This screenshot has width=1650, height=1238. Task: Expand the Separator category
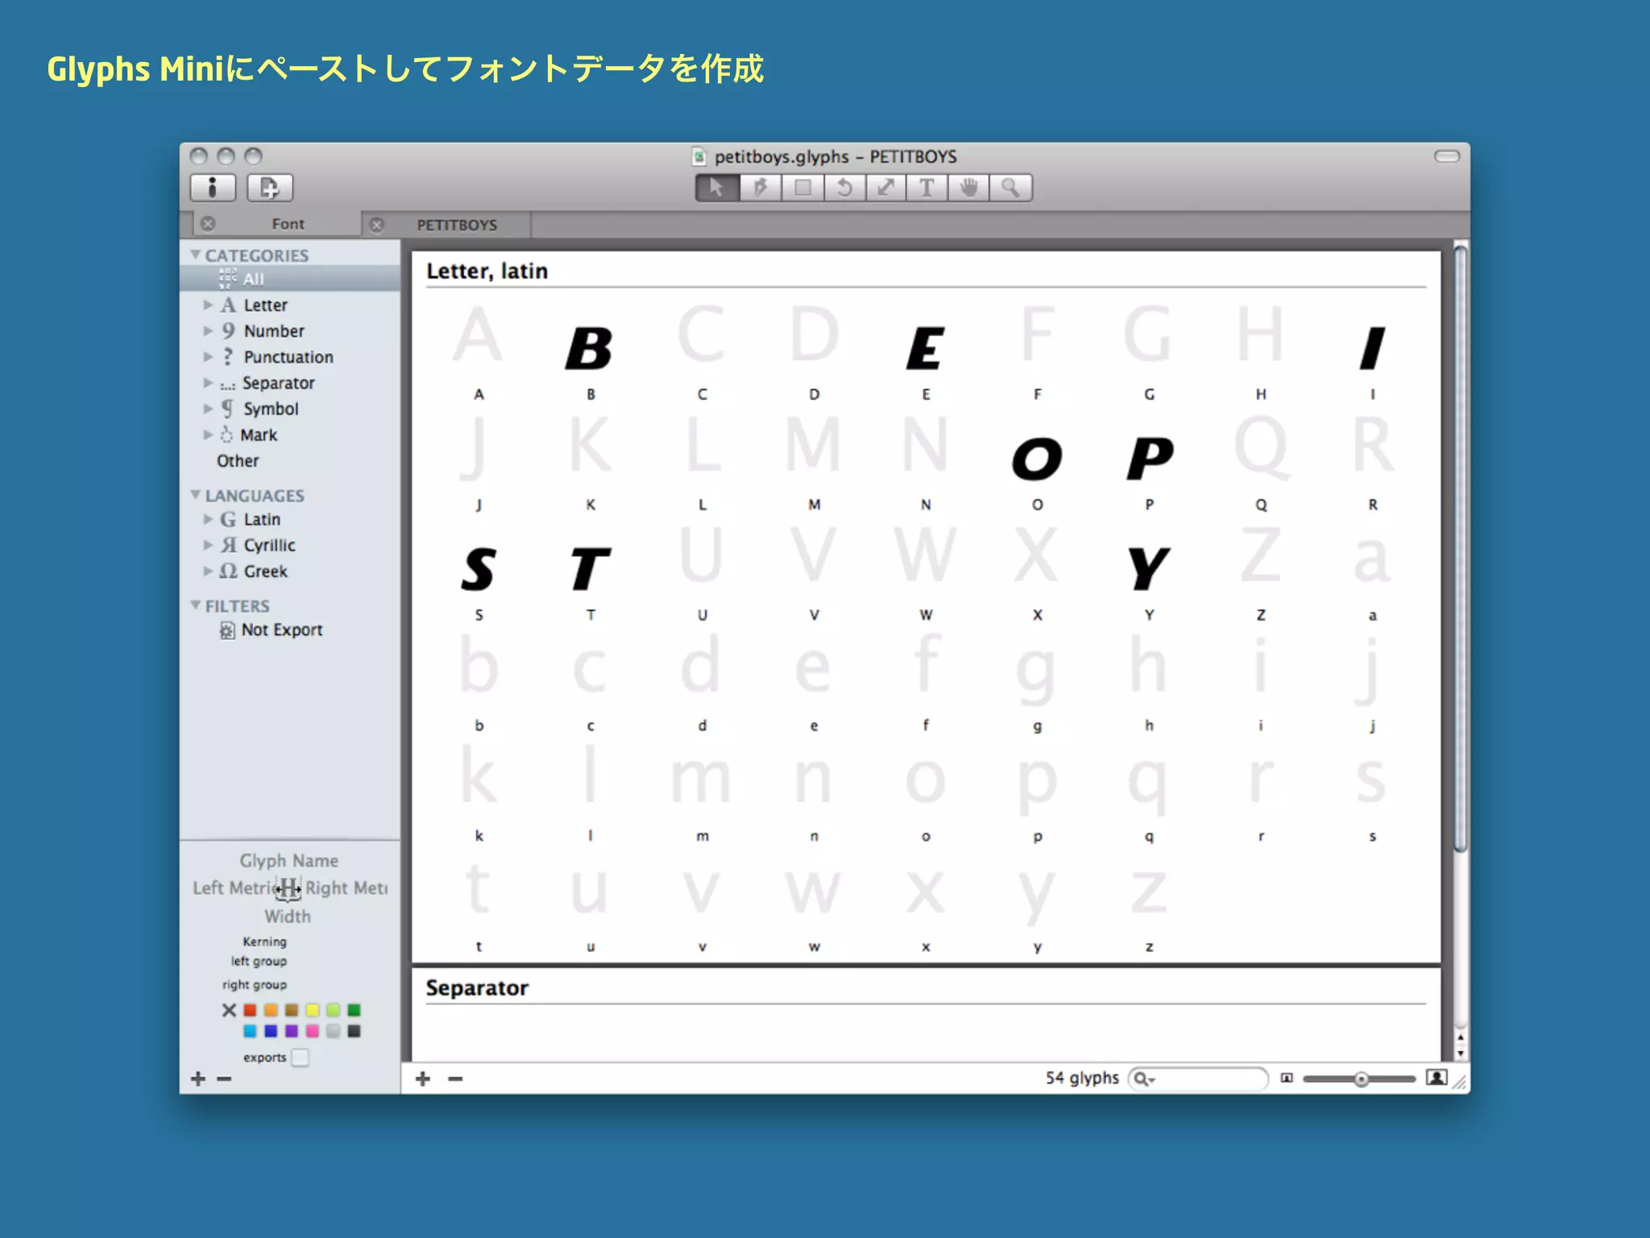point(208,383)
